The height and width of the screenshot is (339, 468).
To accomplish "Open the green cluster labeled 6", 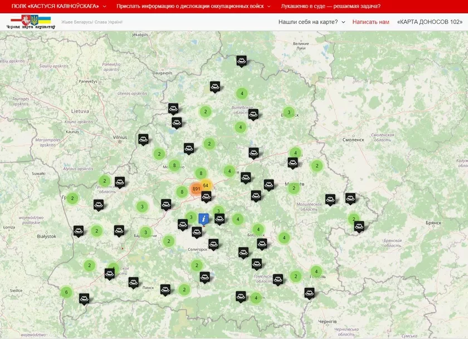I will pyautogui.click(x=66, y=292).
